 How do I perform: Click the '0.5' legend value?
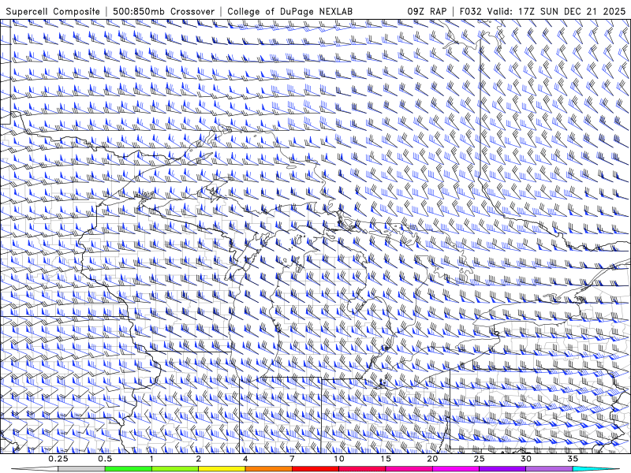coord(105,459)
